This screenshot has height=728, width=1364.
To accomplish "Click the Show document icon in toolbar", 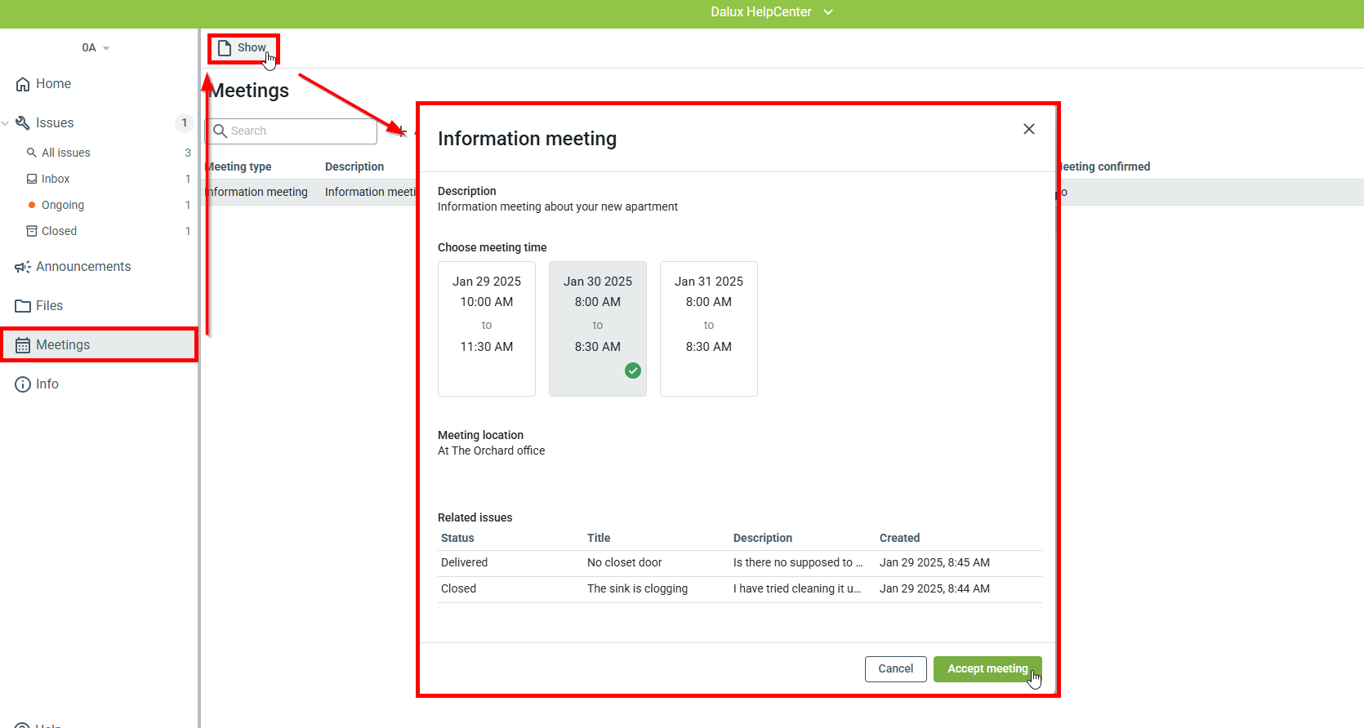I will (x=225, y=48).
